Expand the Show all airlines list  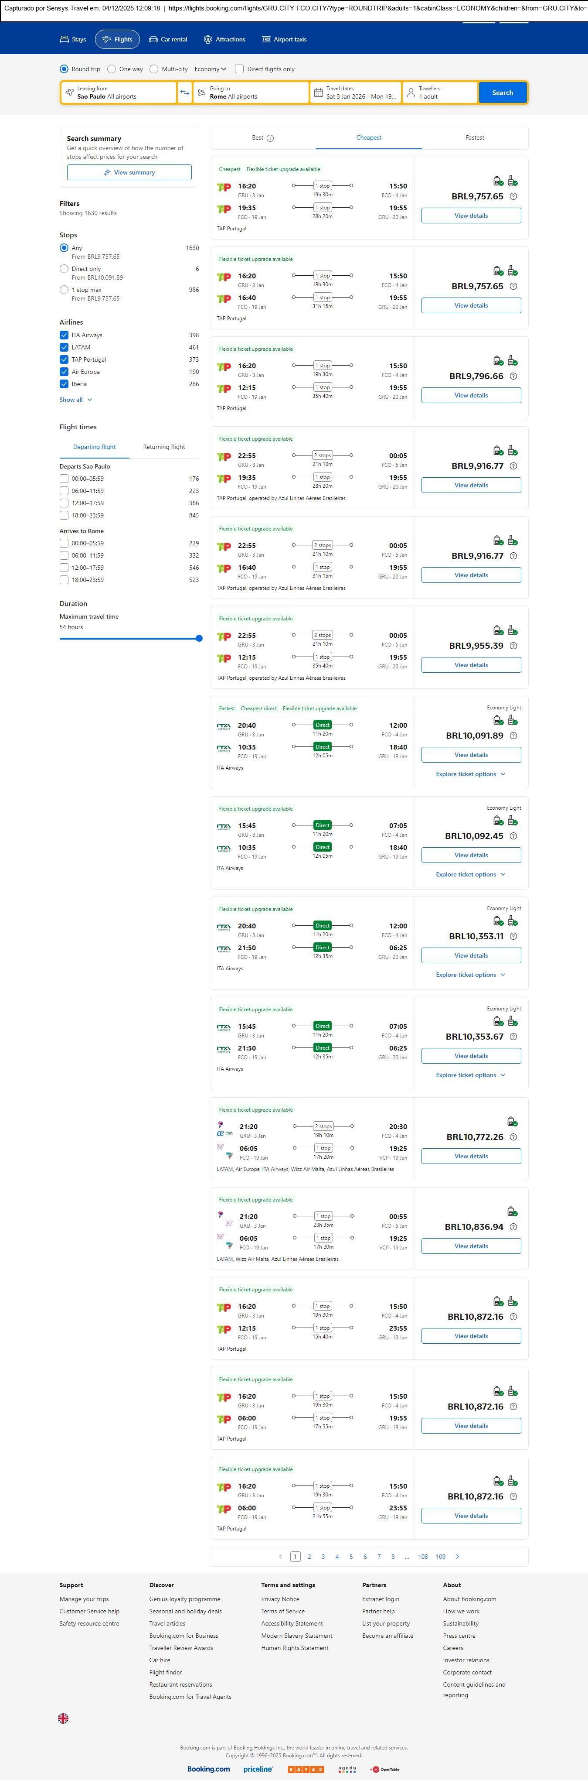coord(75,399)
